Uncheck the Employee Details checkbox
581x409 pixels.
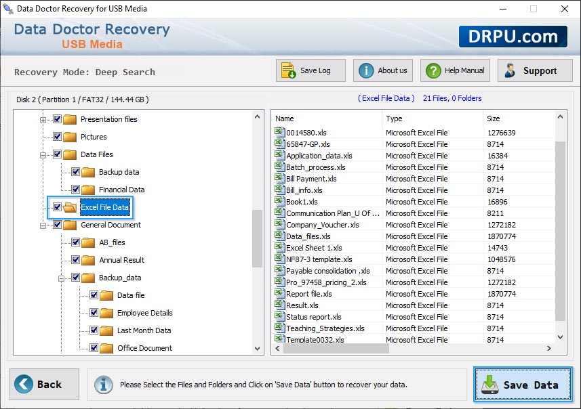[94, 313]
